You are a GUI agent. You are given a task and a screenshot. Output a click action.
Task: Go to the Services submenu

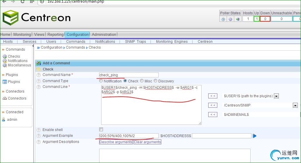(x=29, y=42)
